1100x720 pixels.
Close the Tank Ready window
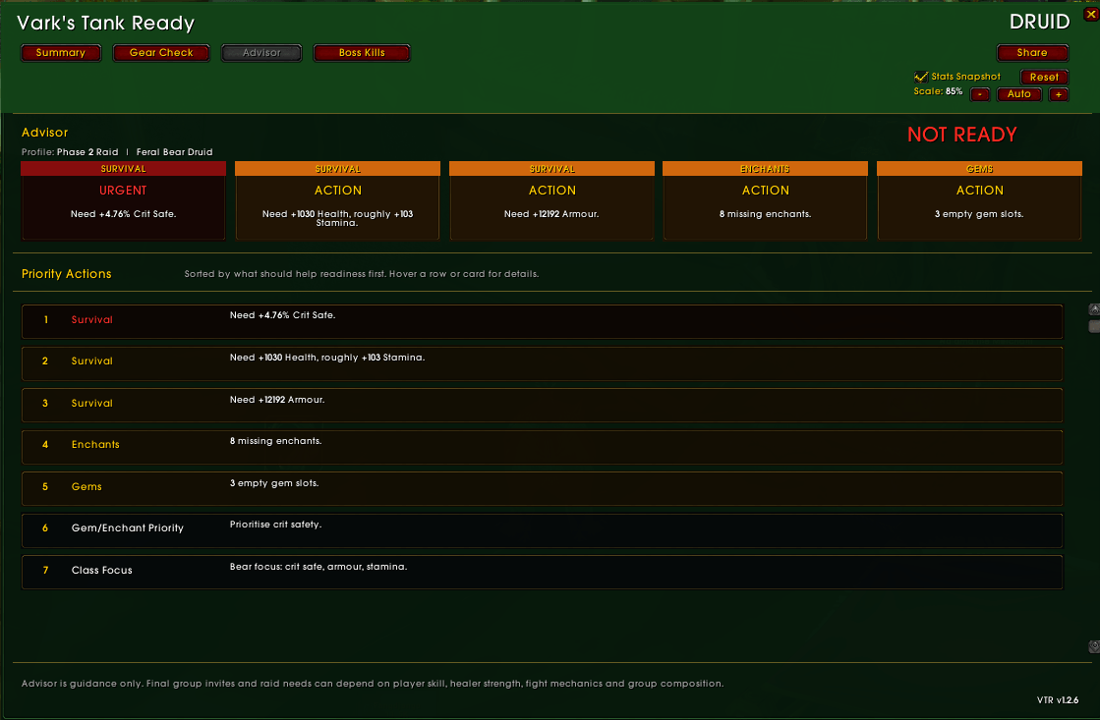point(1091,14)
